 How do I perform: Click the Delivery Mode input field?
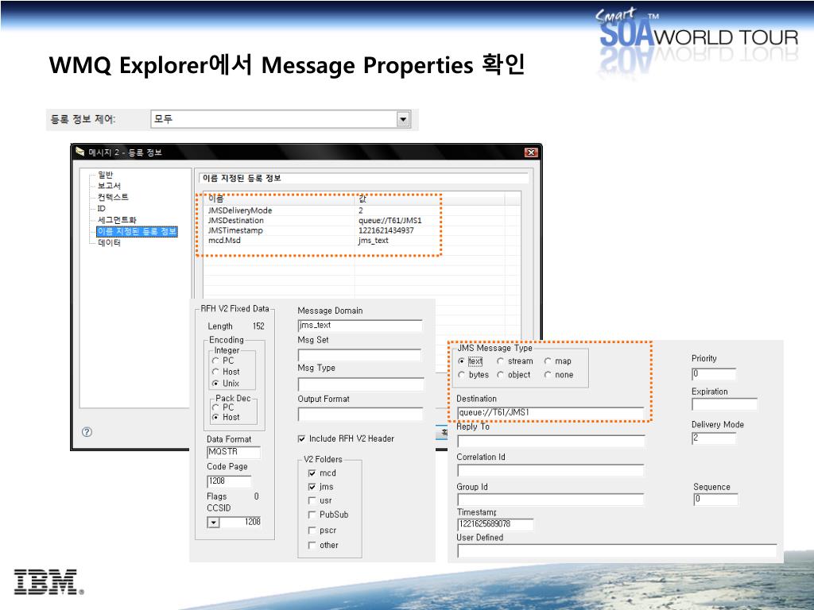point(714,438)
